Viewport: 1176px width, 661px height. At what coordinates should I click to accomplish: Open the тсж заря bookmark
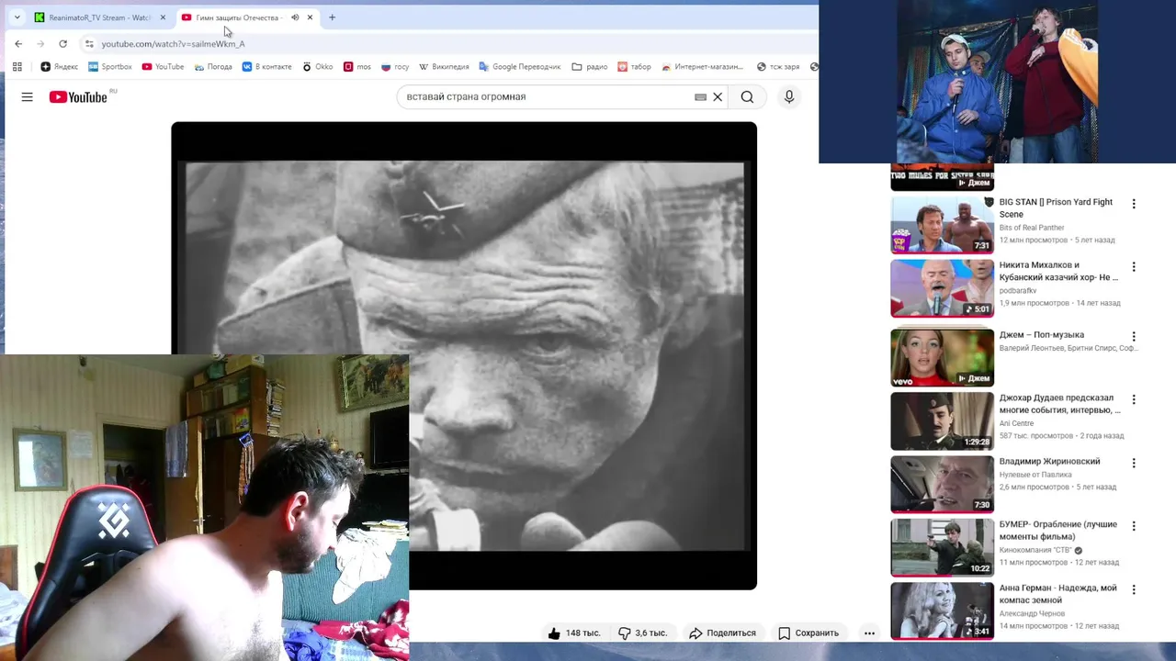(777, 67)
